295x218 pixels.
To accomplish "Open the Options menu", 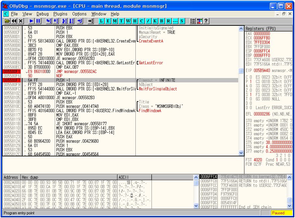I will pos(79,14).
